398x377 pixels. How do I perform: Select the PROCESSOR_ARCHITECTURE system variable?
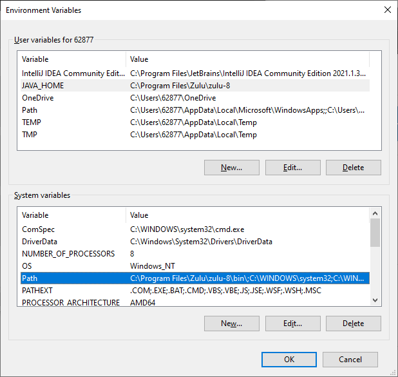[195, 302]
